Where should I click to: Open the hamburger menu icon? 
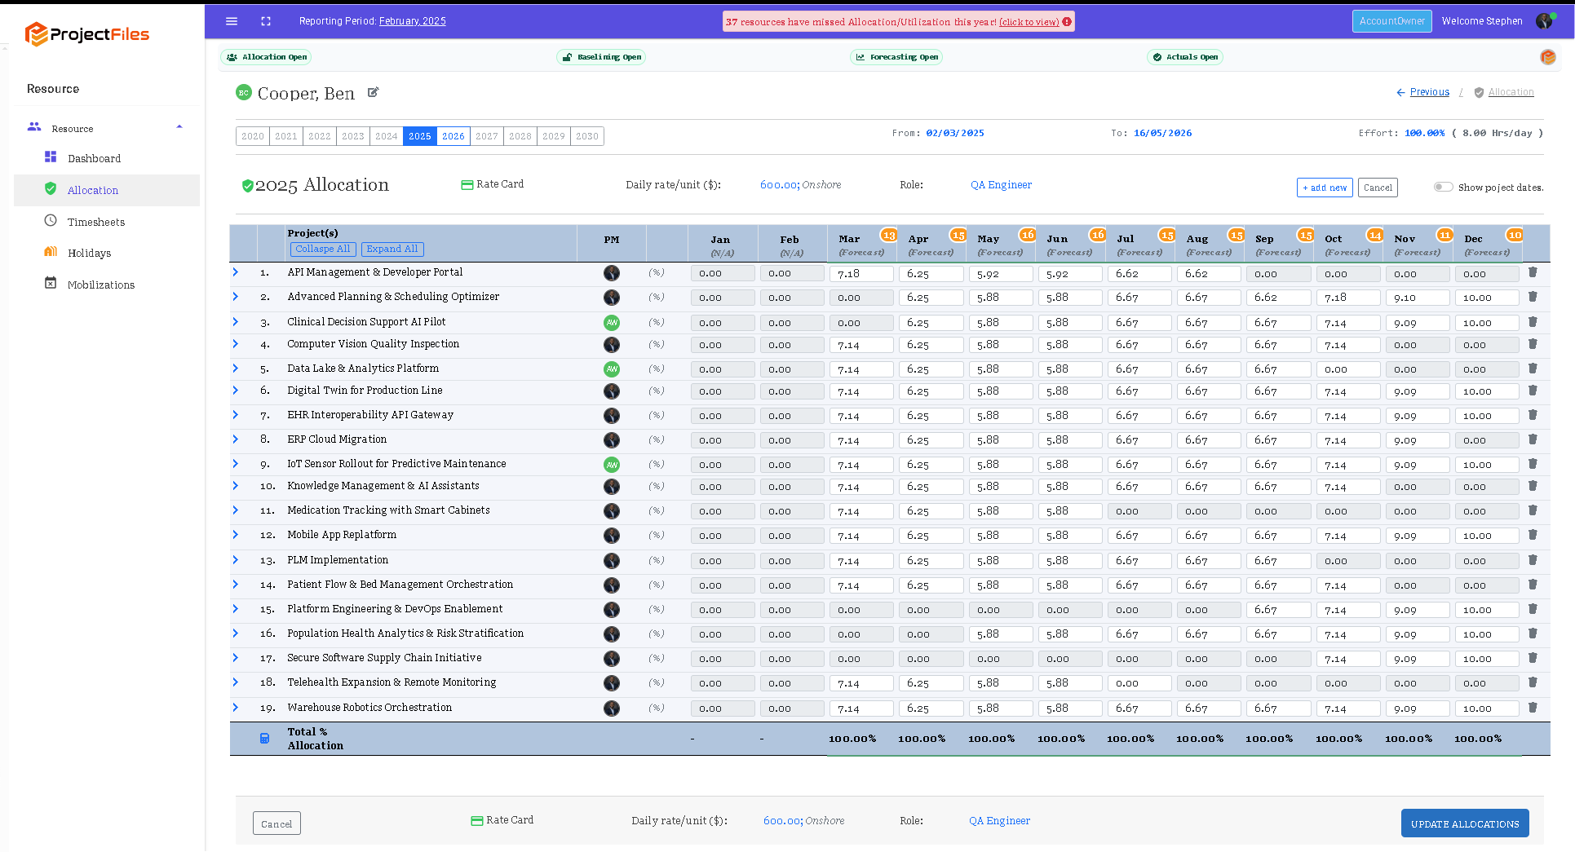[x=232, y=21]
